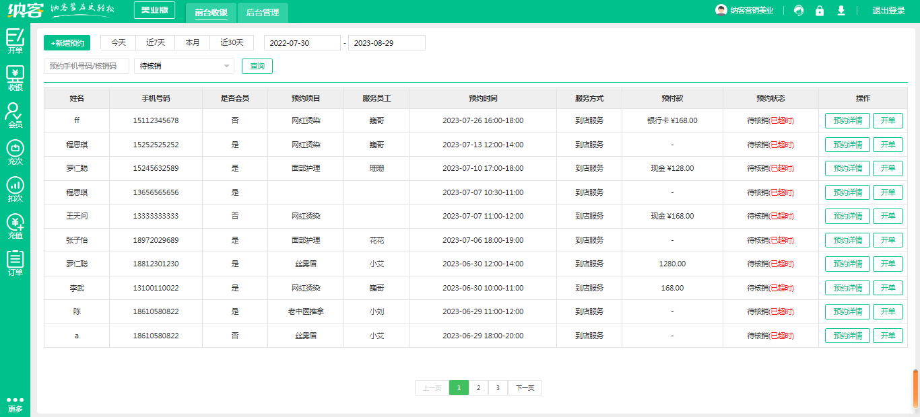Screen dimensions: 920x417
Task: Click the 充值 recharge icon
Action: [15, 226]
